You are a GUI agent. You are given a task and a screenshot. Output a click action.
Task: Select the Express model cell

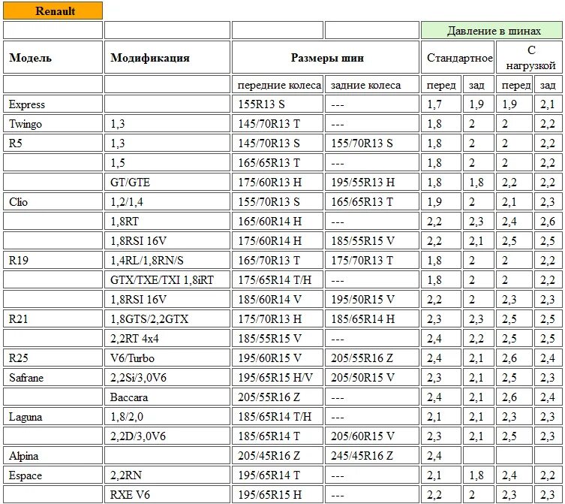[x=53, y=104]
